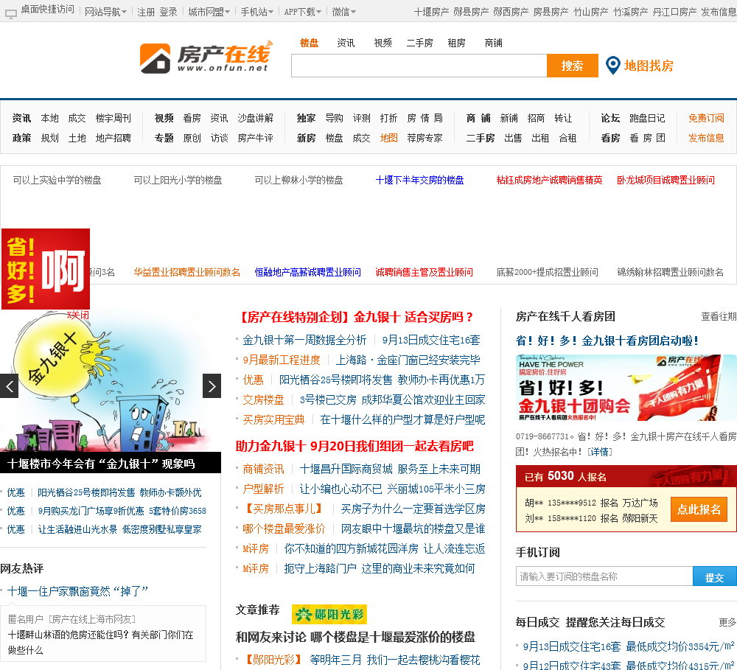Image resolution: width=737 pixels, height=670 pixels.
Task: Click the 发布信息 orange nav link
Action: 707,138
